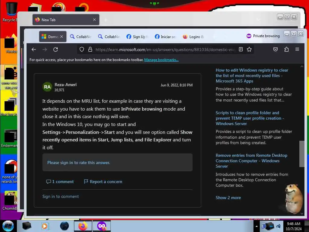This screenshot has width=309, height=232.
Task: Show hidden system tray icons arrow
Action: [256, 226]
